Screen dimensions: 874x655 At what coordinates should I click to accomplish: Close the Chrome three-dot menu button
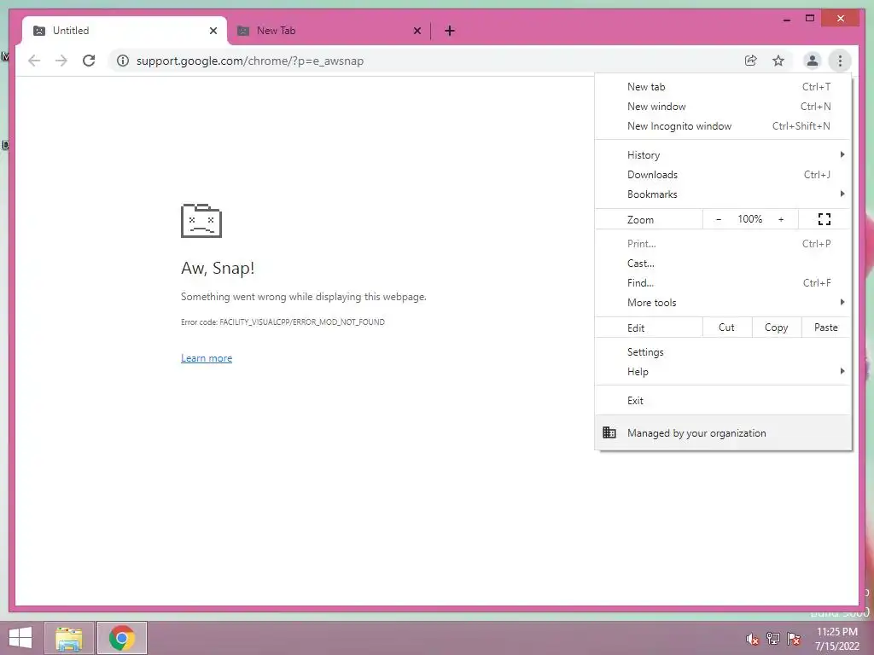[840, 61]
